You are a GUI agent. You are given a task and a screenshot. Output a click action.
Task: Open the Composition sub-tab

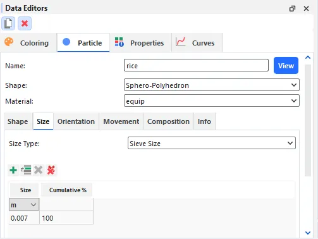(x=168, y=121)
